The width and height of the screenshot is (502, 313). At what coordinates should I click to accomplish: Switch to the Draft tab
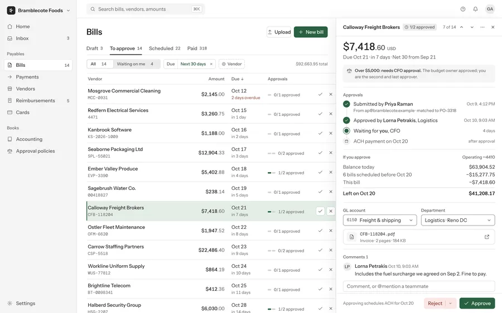(x=94, y=48)
